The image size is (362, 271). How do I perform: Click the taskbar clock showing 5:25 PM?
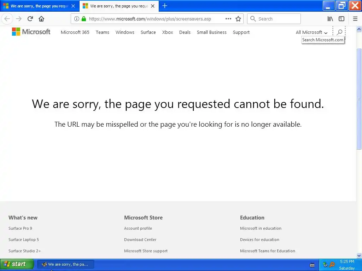point(347,261)
